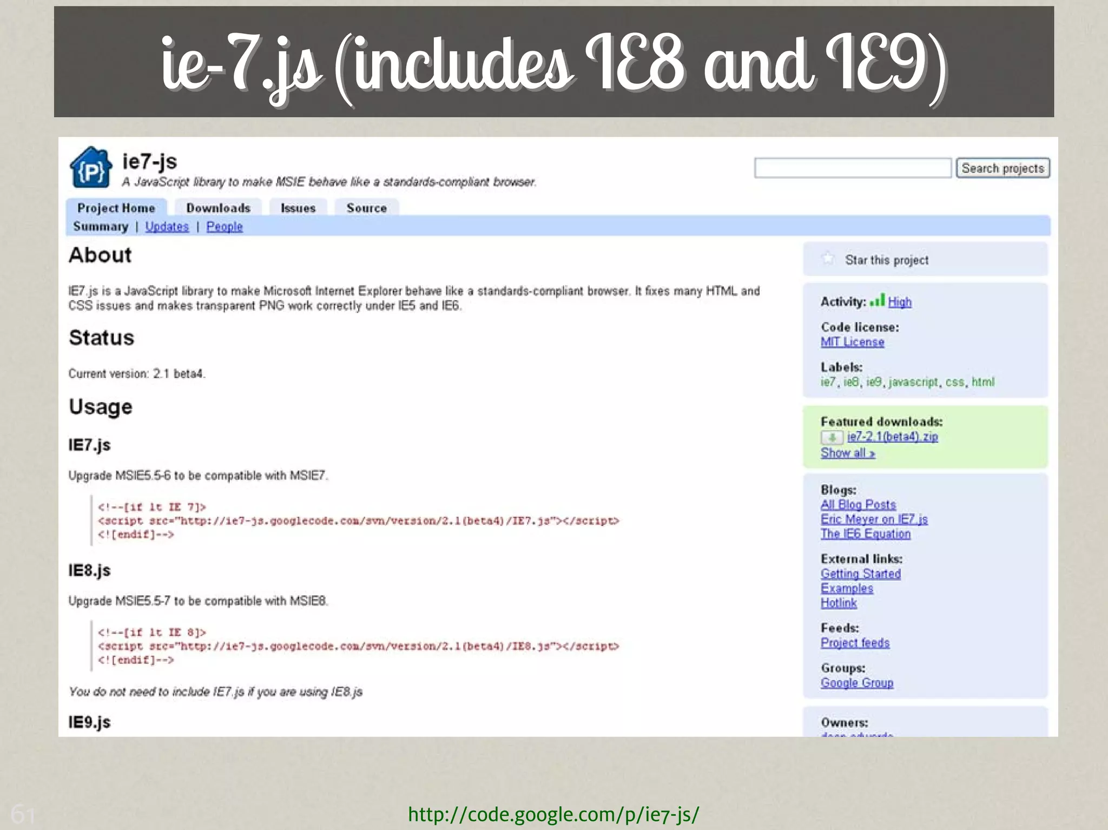The height and width of the screenshot is (830, 1108).
Task: Click the '<!--[if lt IE 8]>' code line
Action: (x=152, y=633)
